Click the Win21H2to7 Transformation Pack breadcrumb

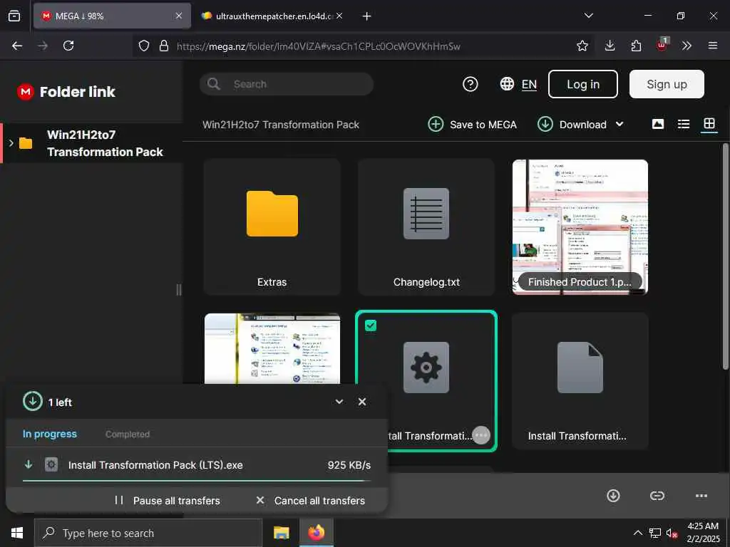click(x=281, y=125)
